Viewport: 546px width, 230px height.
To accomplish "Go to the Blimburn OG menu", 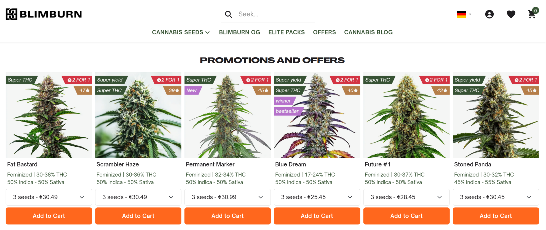I will (239, 32).
